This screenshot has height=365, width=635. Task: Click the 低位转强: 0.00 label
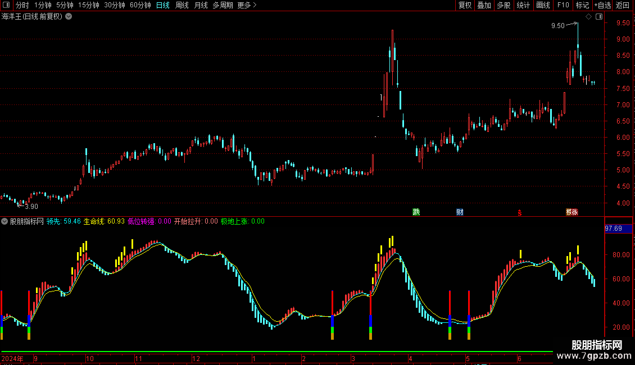[x=149, y=221]
